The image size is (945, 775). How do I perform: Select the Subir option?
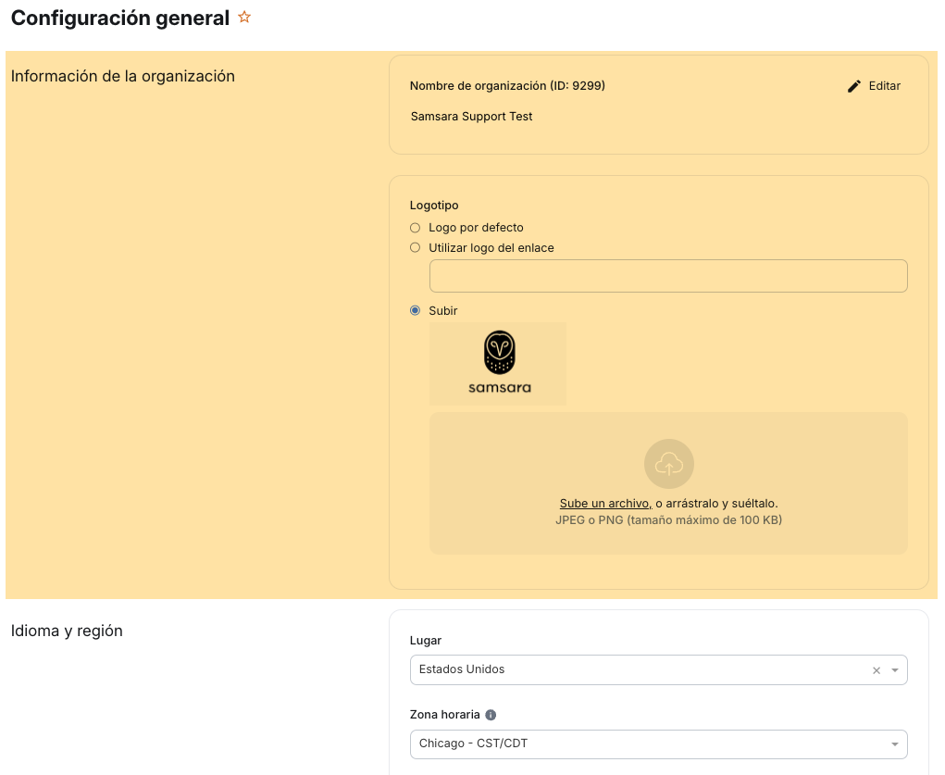pos(415,310)
